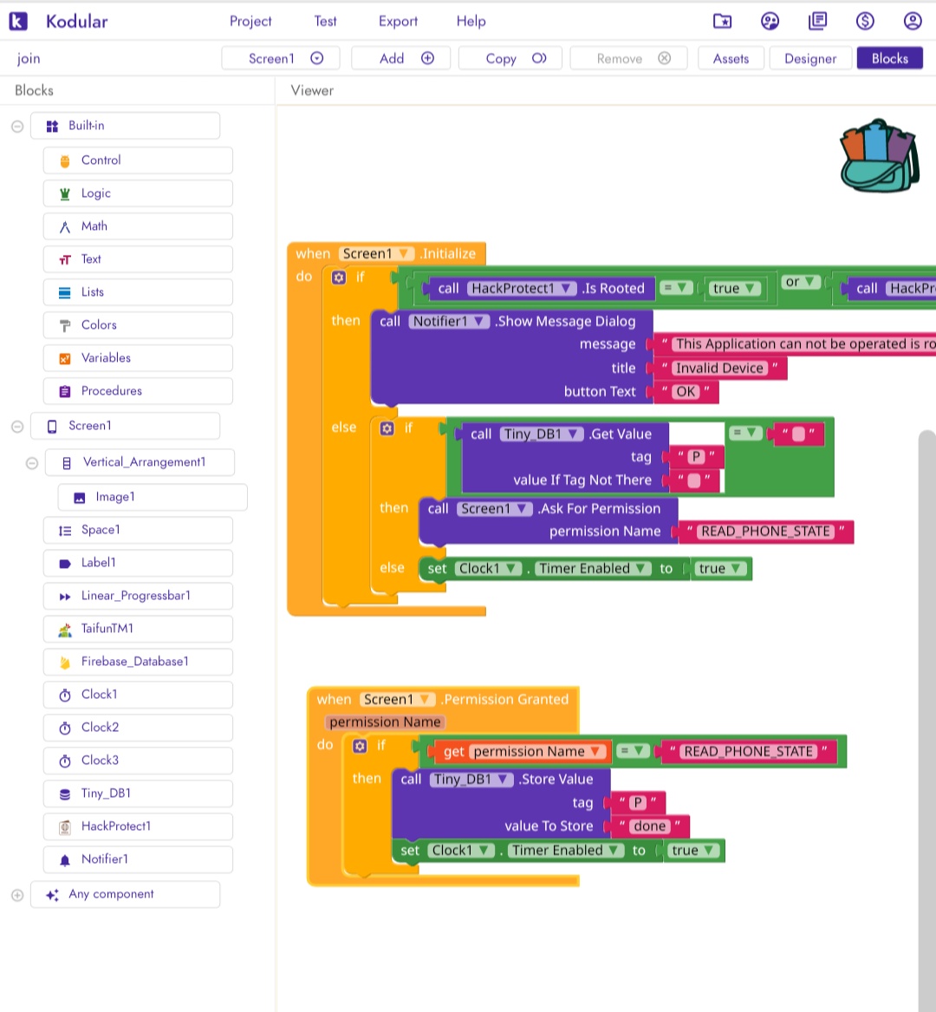Open the backpack icon in viewer
This screenshot has height=1012, width=936.
click(x=880, y=155)
